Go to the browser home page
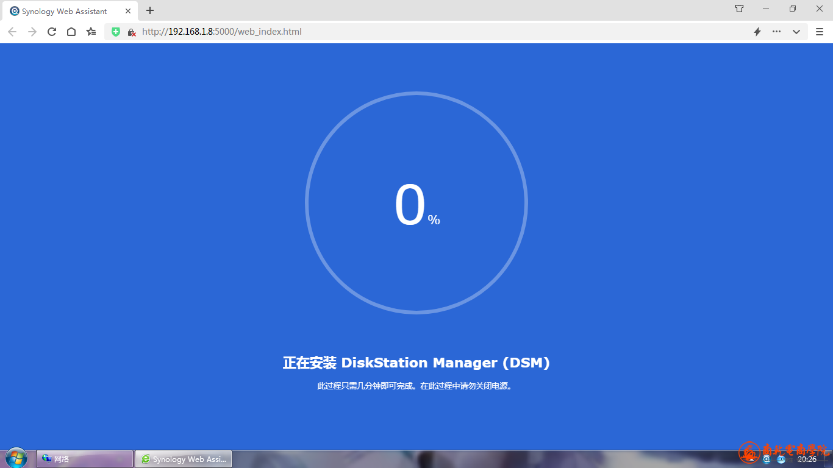The height and width of the screenshot is (468, 833). [71, 32]
